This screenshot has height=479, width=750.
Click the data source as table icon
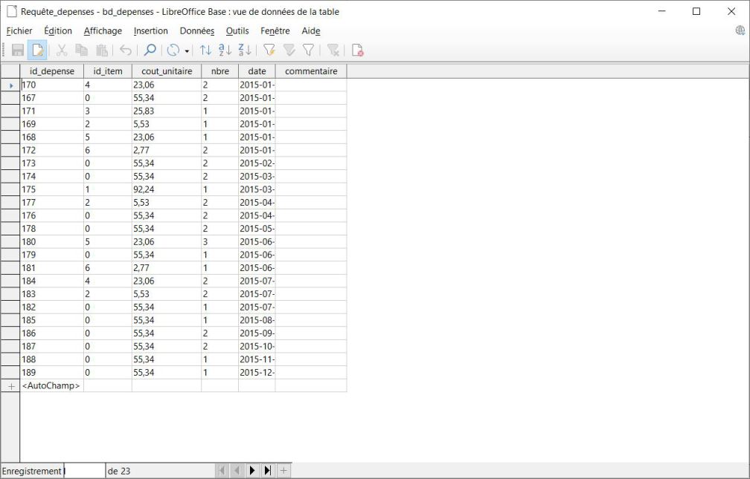click(357, 50)
